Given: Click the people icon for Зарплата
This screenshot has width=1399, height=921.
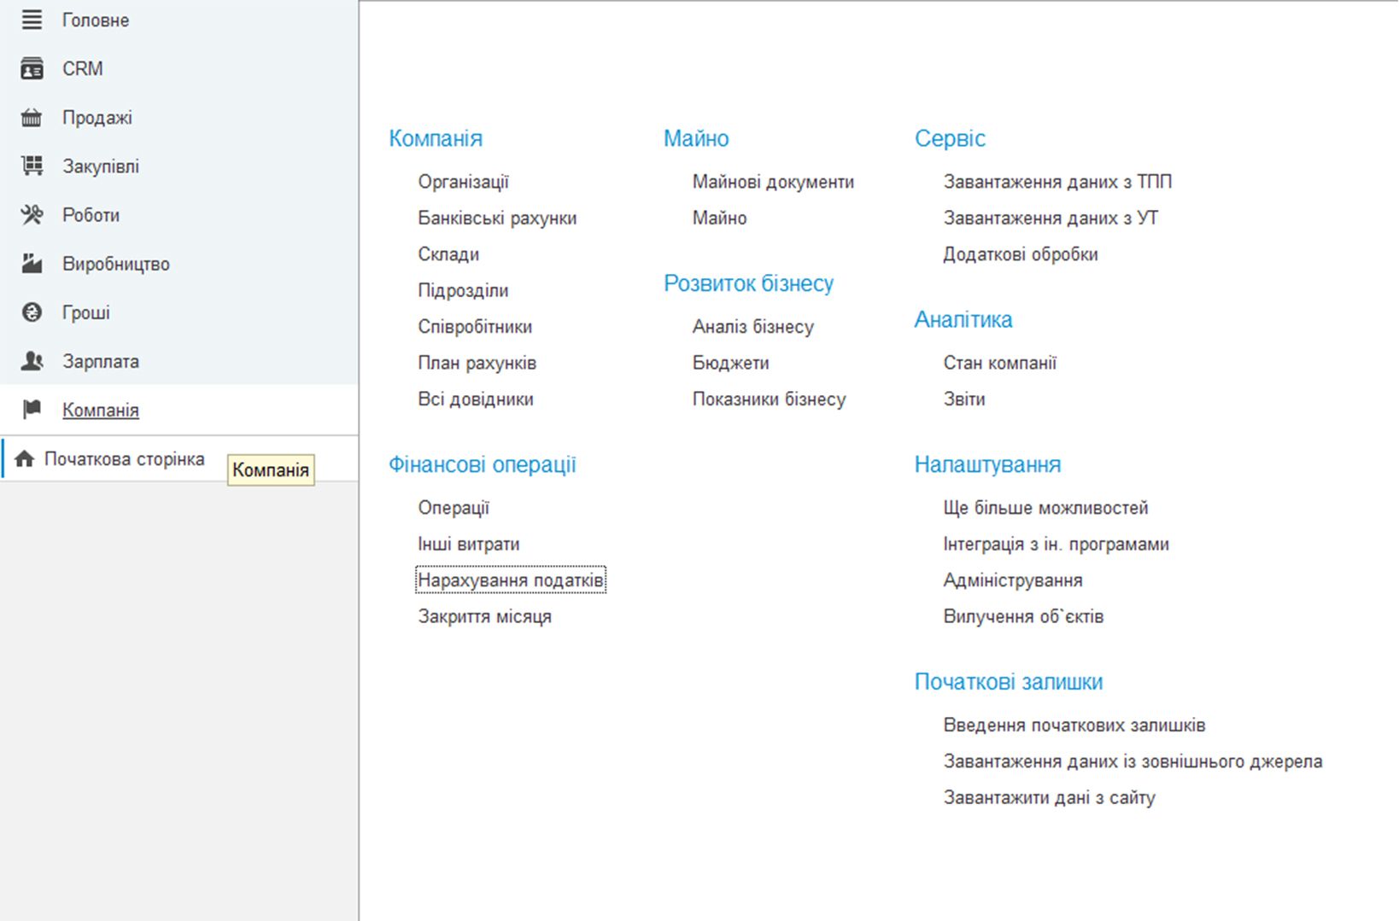Looking at the screenshot, I should 32,361.
